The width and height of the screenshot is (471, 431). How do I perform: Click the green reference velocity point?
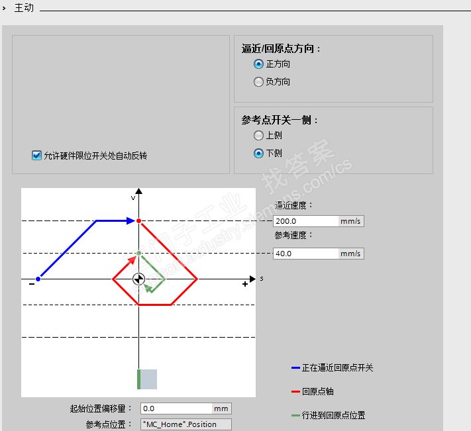138,254
